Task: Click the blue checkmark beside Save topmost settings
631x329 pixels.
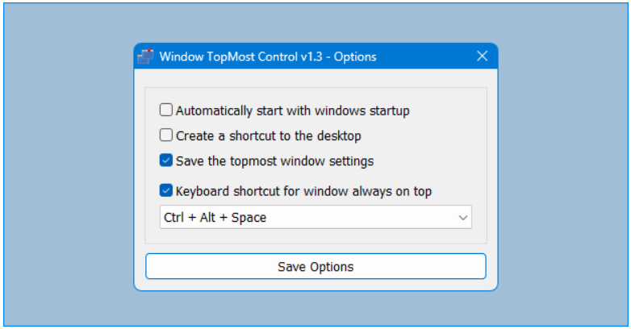Action: (x=166, y=160)
